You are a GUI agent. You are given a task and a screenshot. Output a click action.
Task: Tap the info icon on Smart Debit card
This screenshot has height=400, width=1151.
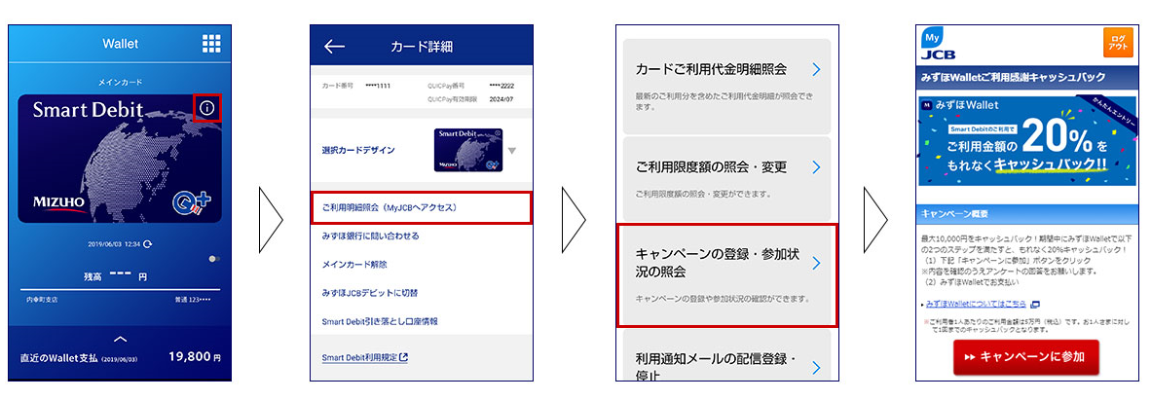[x=207, y=109]
